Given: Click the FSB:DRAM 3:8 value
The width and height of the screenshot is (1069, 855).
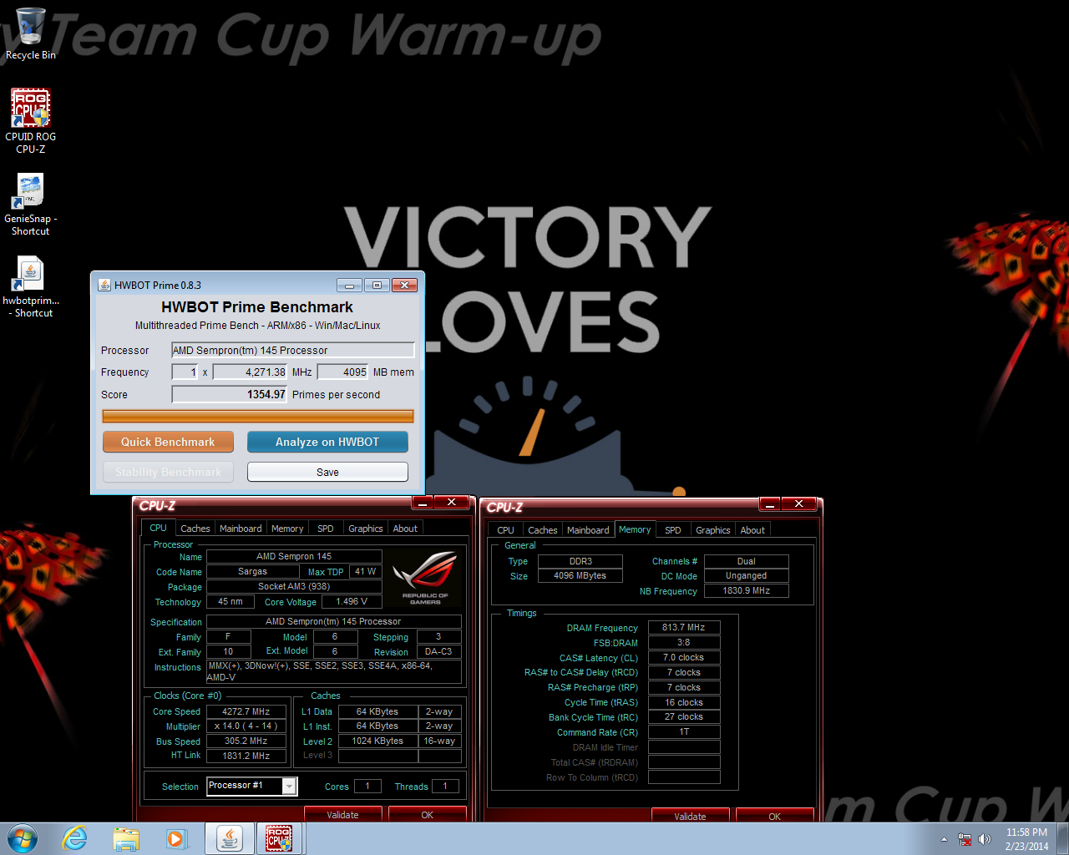Looking at the screenshot, I should pos(684,642).
